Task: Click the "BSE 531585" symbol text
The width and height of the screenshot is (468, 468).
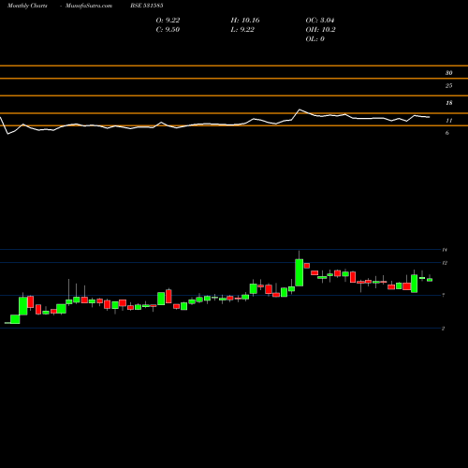Action: pos(147,6)
